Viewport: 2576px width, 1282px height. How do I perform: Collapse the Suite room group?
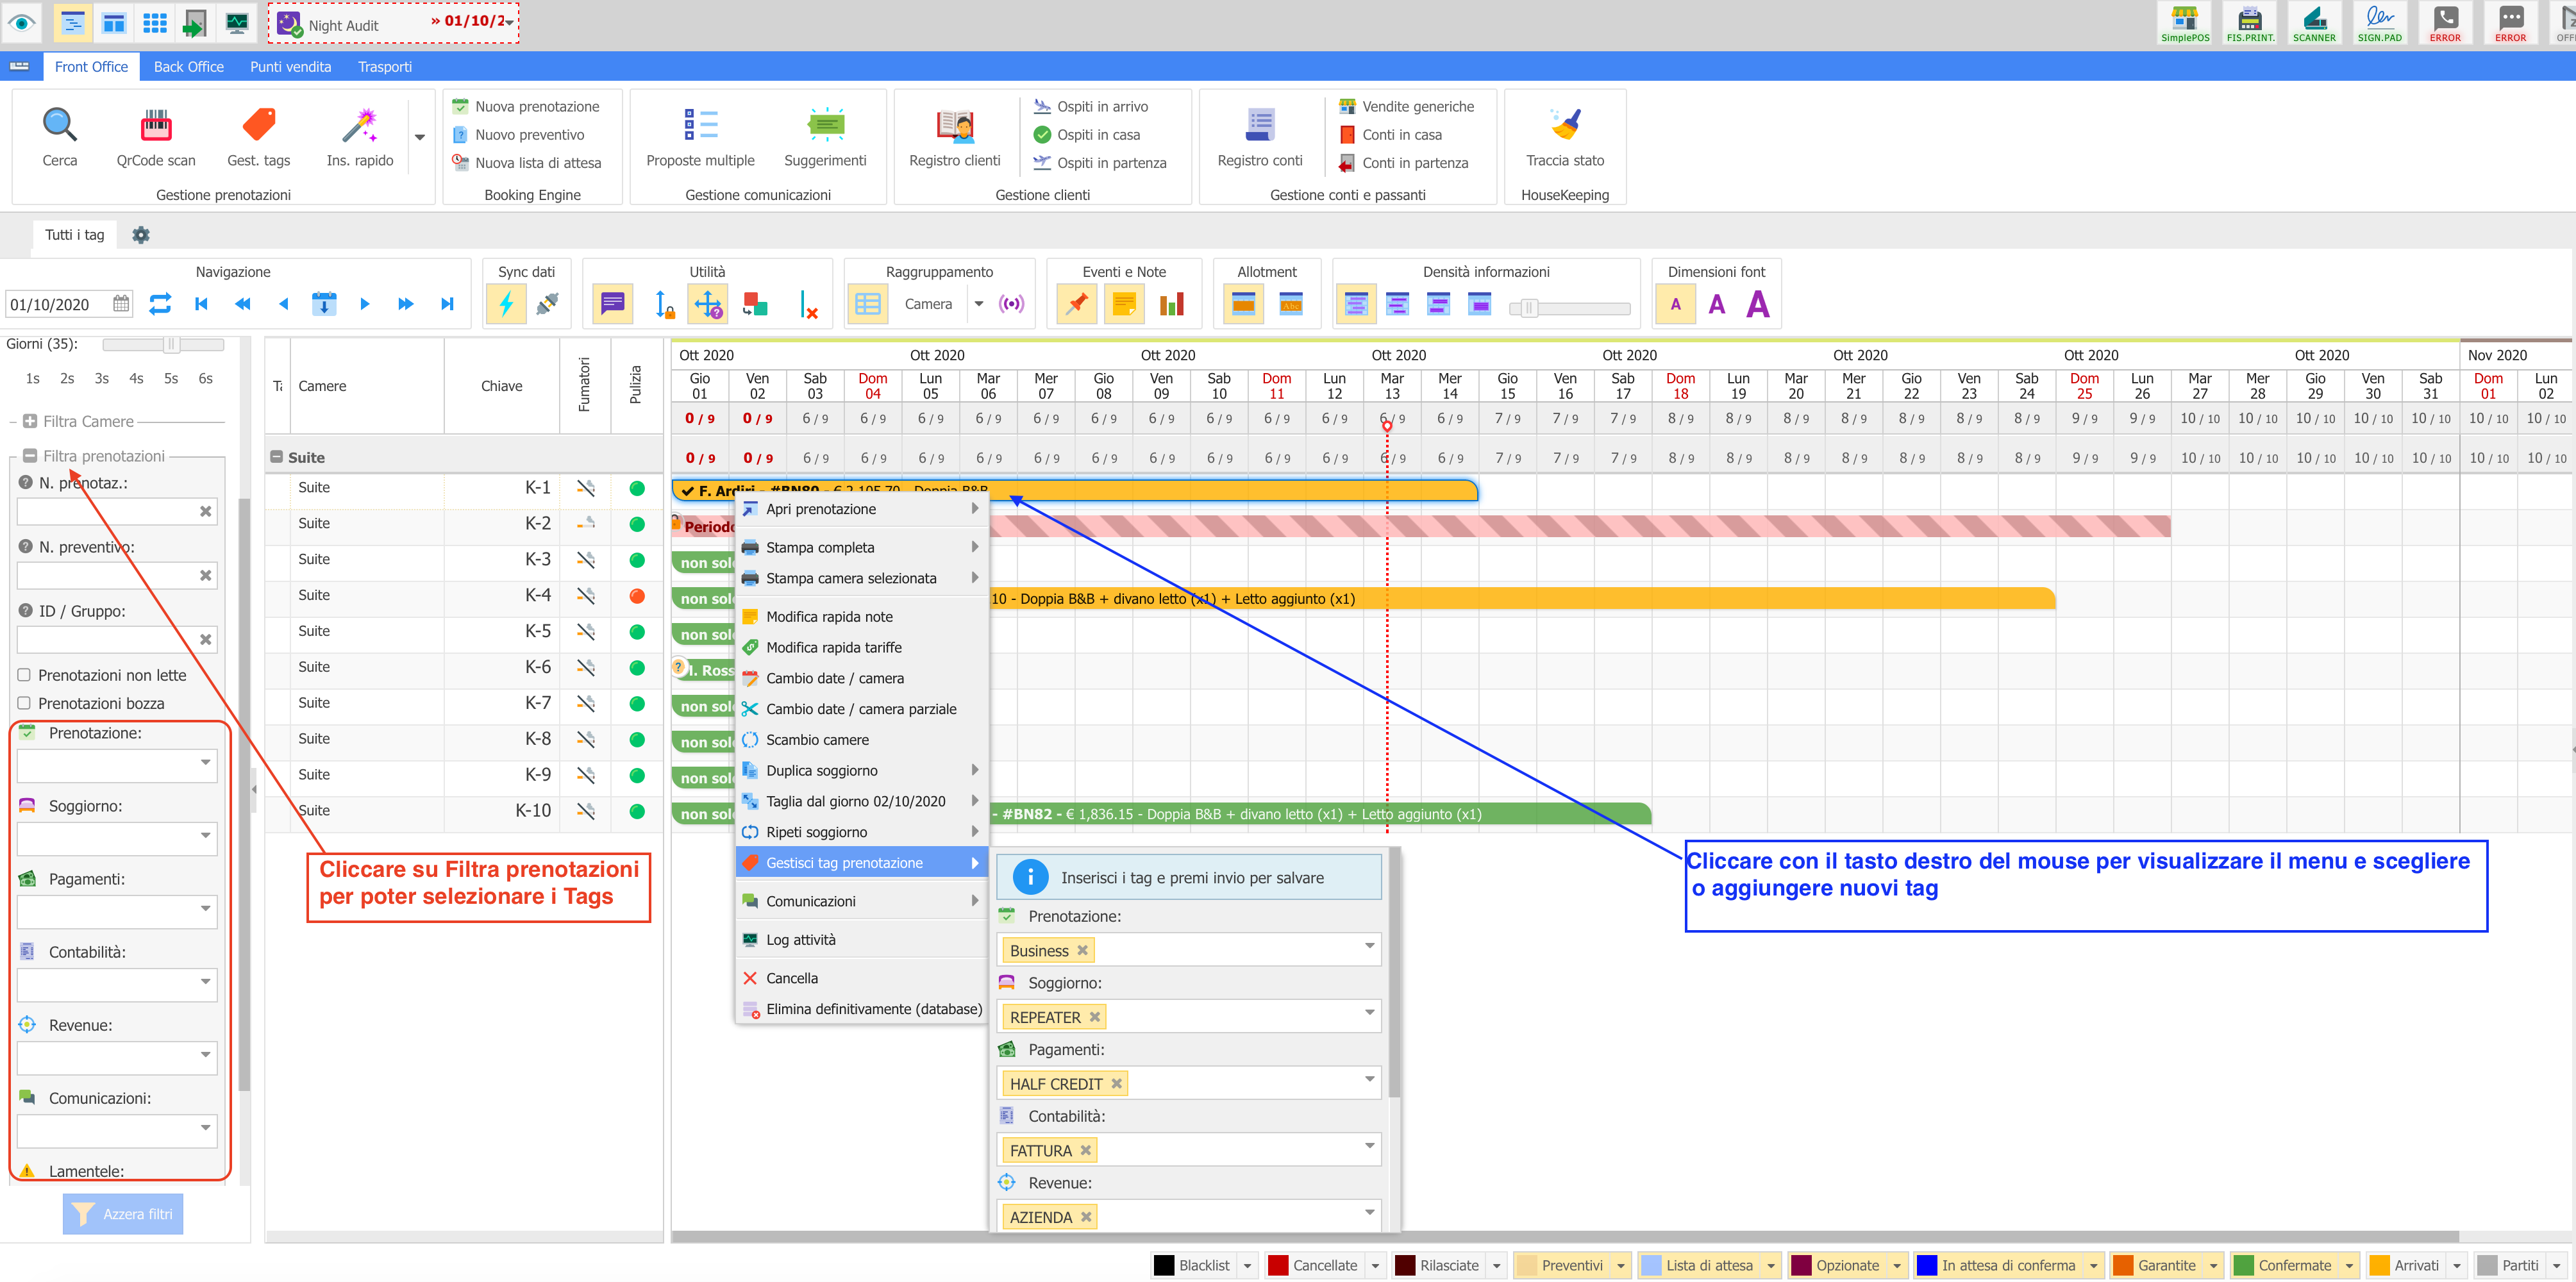(x=277, y=457)
